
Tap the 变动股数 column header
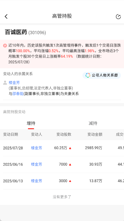coord(64,134)
